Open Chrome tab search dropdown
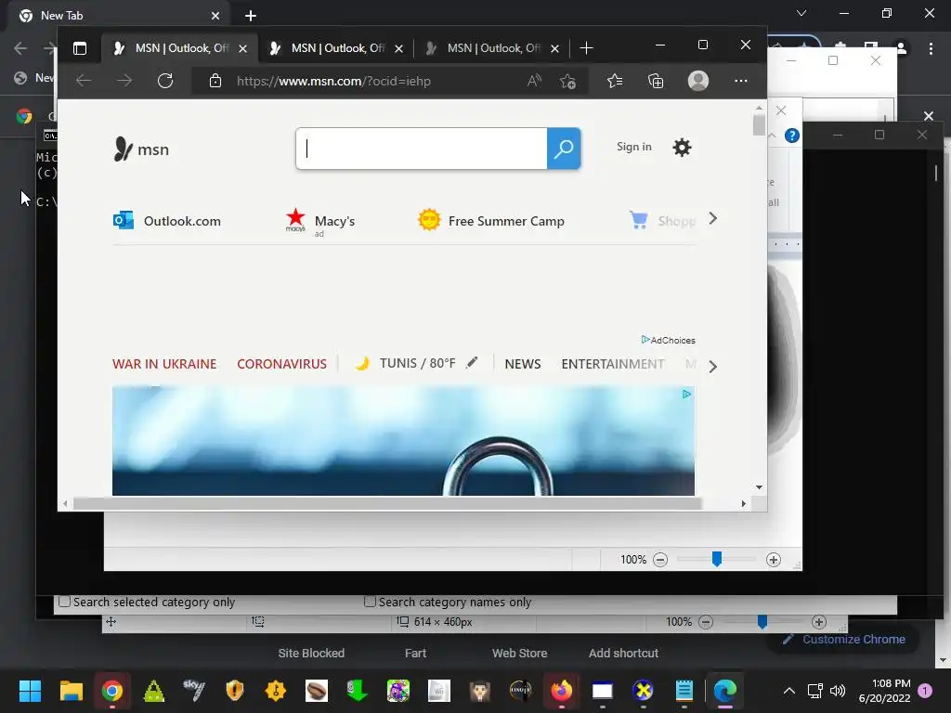The height and width of the screenshot is (713, 951). (801, 13)
